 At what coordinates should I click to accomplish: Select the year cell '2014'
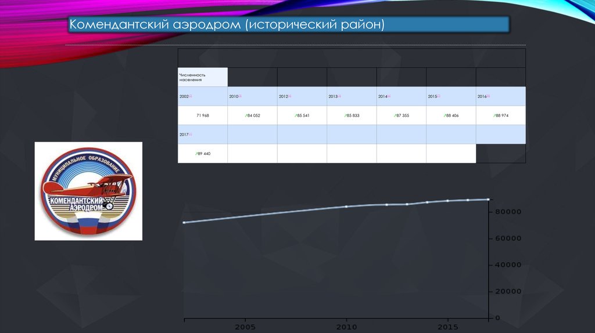pyautogui.click(x=402, y=96)
